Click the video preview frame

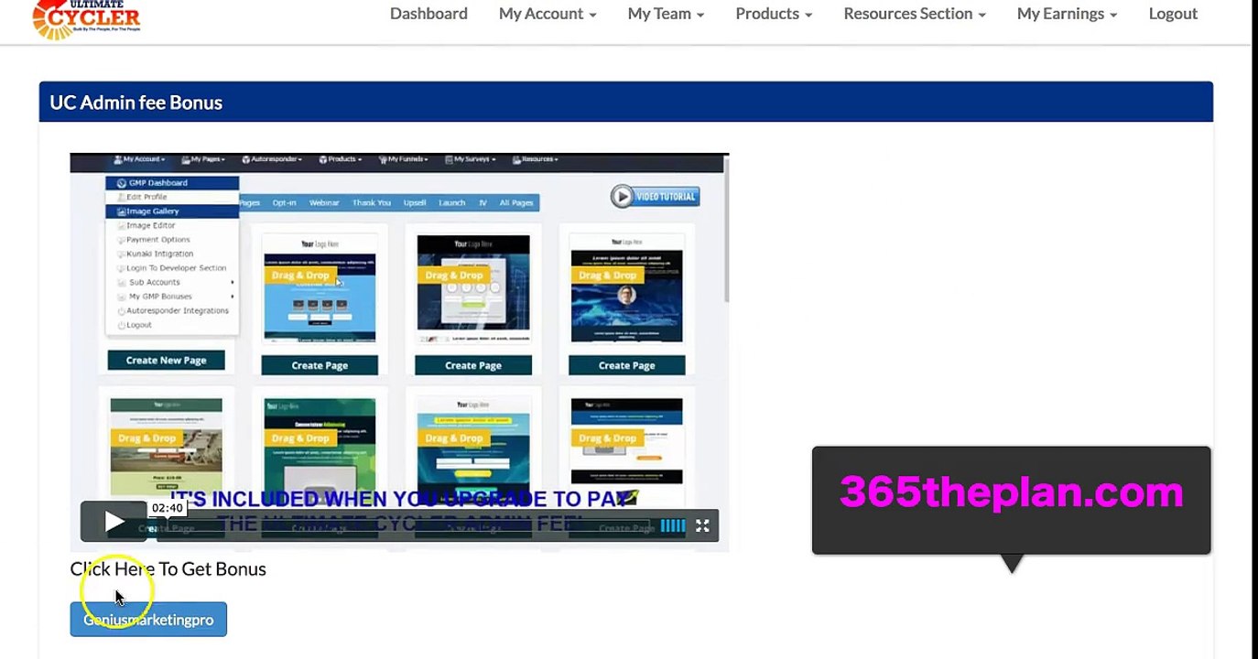coord(399,352)
